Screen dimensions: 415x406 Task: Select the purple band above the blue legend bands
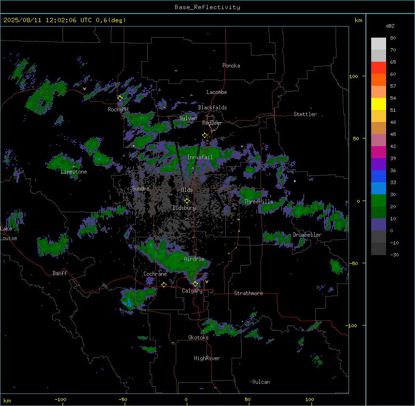pos(378,164)
